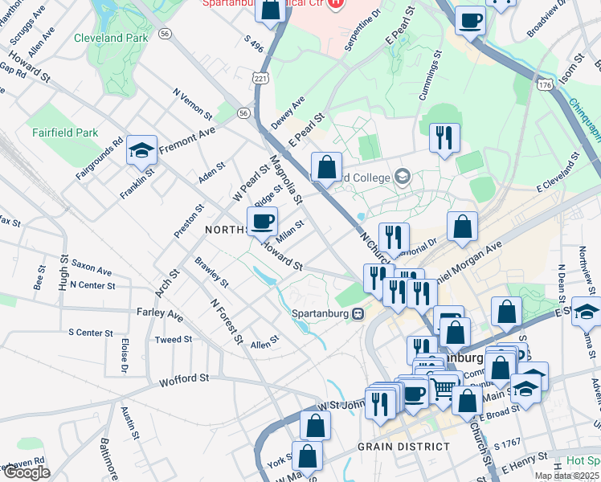Select the graduation cap marker above E Broad St

click(x=525, y=390)
